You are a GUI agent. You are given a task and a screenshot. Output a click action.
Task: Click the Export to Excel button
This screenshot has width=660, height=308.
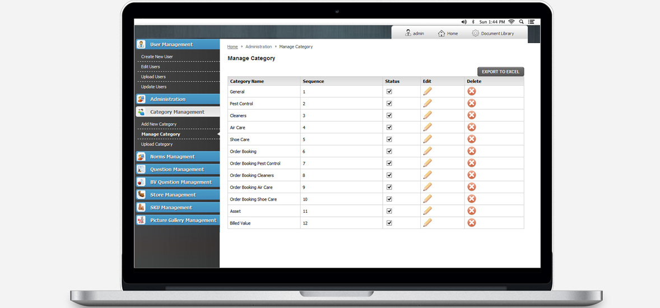pos(500,72)
